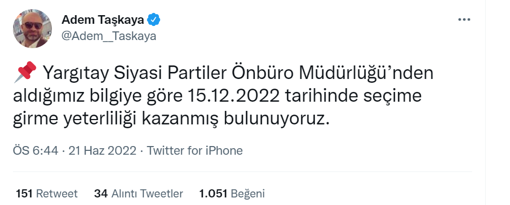510x205 pixels.
Task: Open Adem Taşkaya's profile avatar photo
Action: pos(32,29)
